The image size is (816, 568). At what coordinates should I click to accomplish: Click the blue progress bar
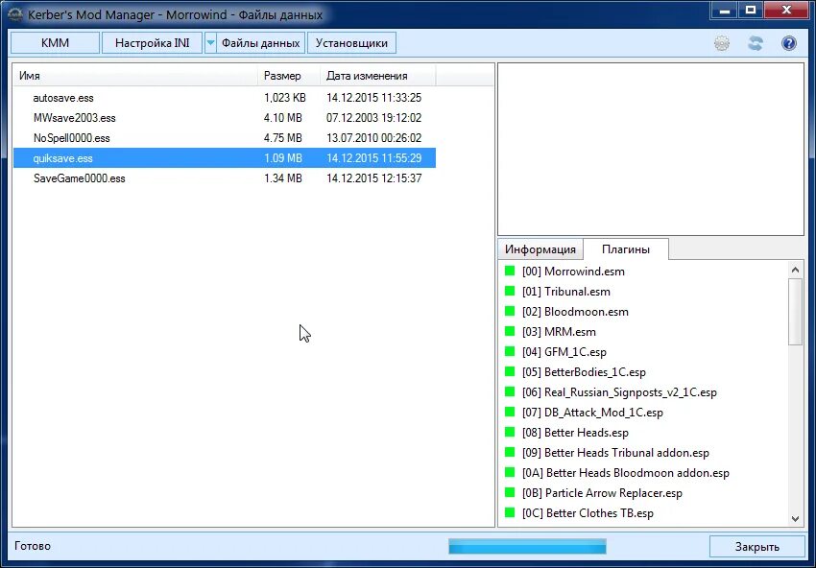click(x=527, y=546)
